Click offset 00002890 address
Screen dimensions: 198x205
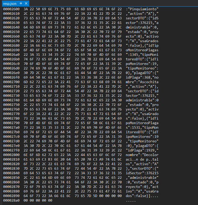tap(11, 196)
